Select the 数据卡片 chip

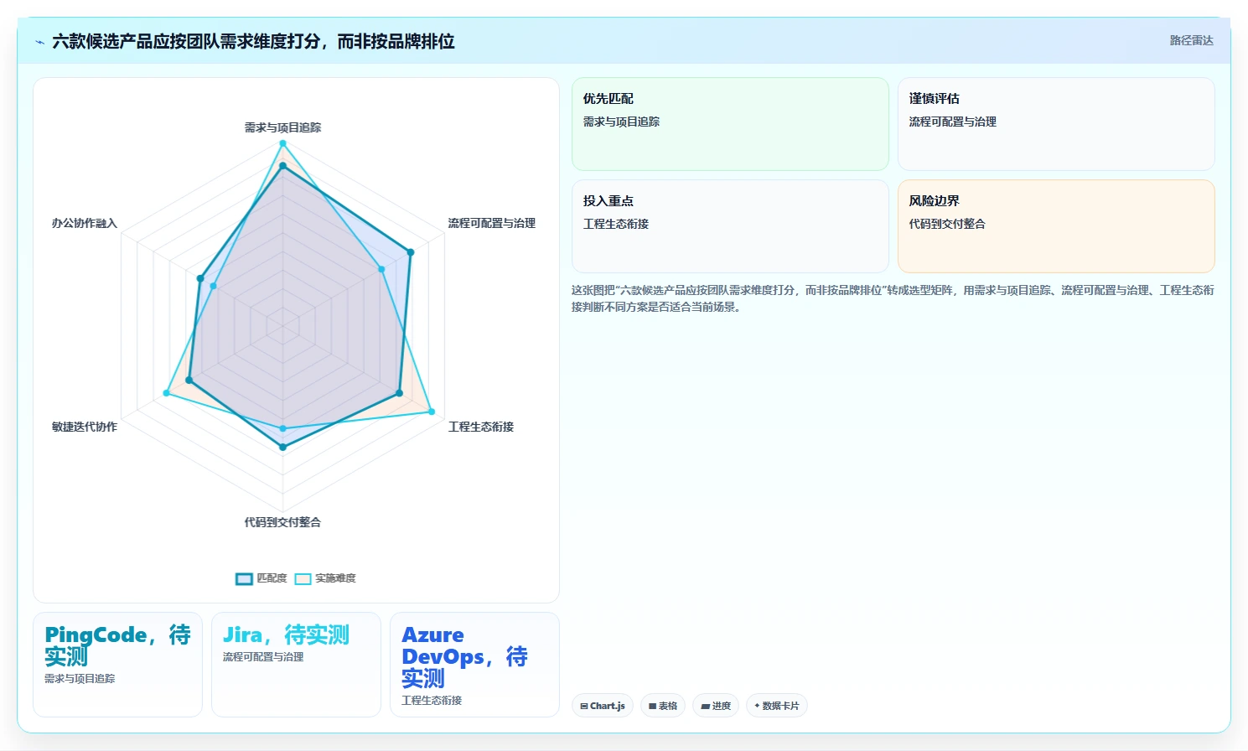tap(777, 706)
